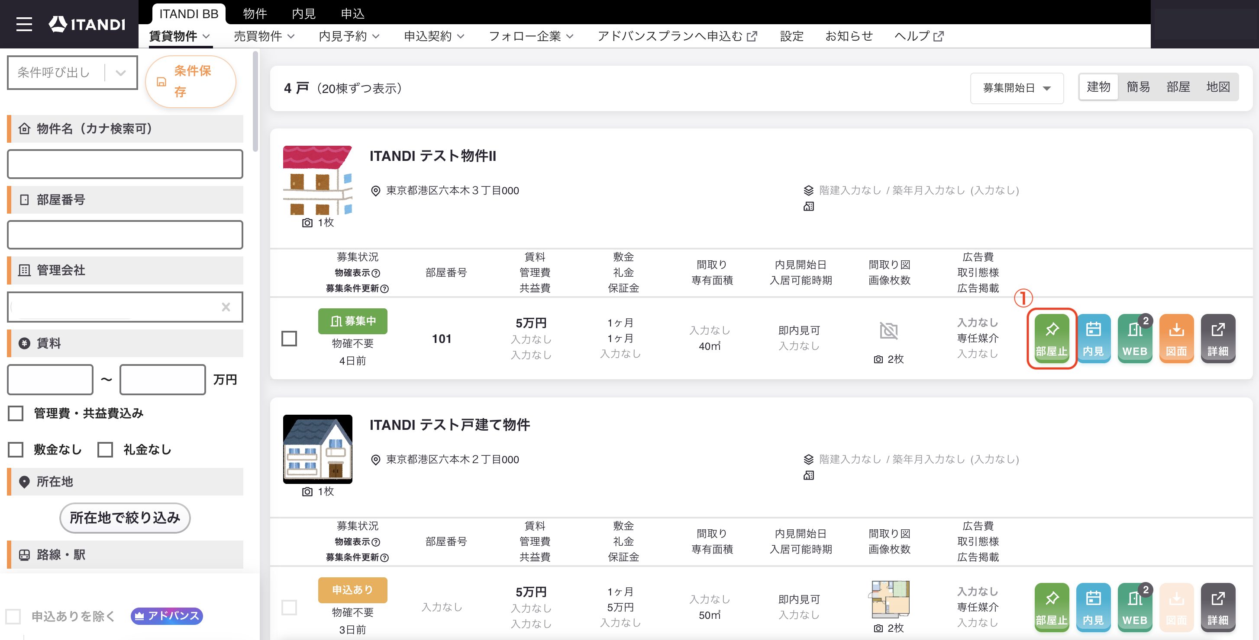Click 物確表示 help icon in second table header
Image resolution: width=1259 pixels, height=640 pixels.
click(x=376, y=542)
